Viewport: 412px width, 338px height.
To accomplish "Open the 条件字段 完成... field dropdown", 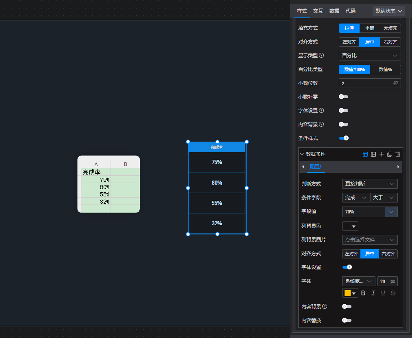I will [x=356, y=198].
